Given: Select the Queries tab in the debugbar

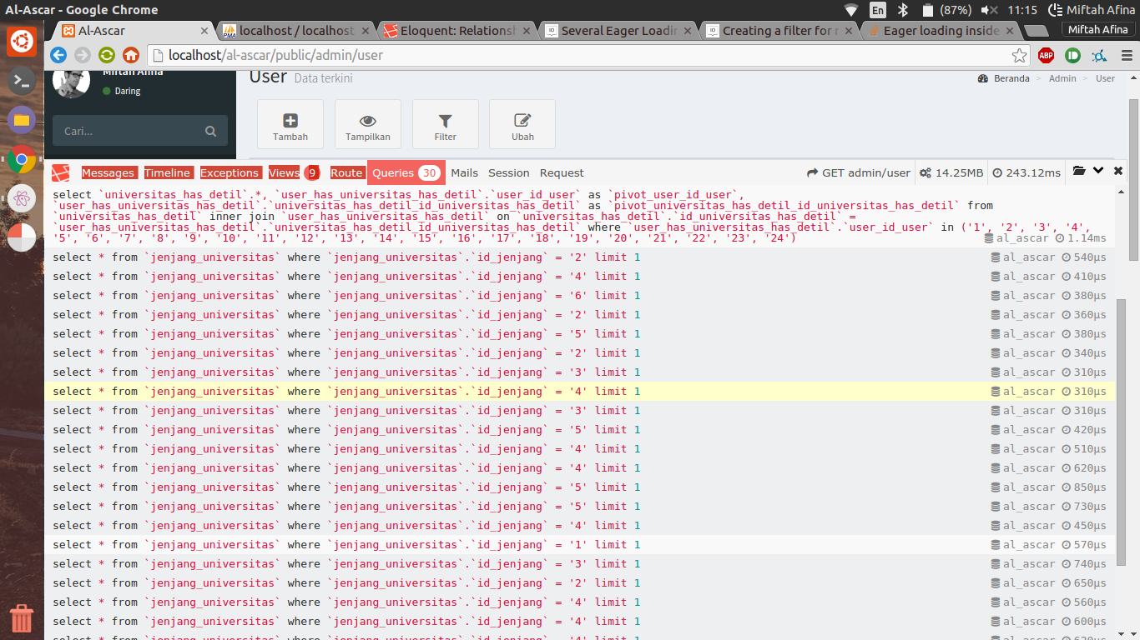Looking at the screenshot, I should pyautogui.click(x=406, y=172).
